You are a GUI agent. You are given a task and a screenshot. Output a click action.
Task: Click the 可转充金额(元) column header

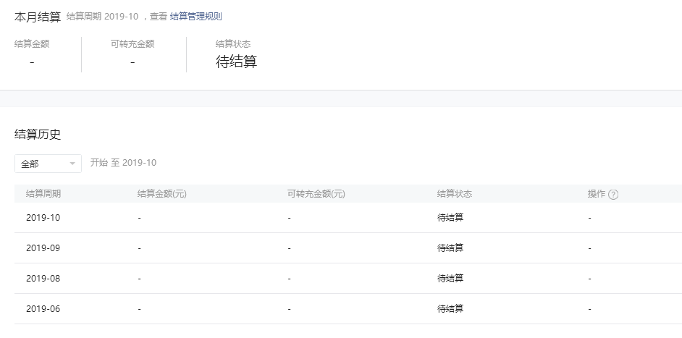click(316, 194)
